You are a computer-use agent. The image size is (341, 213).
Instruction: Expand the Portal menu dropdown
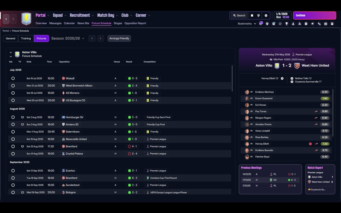(48, 15)
